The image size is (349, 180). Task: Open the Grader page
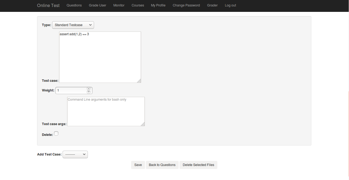[213, 5]
